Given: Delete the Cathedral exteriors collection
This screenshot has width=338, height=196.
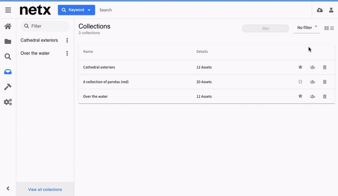Looking at the screenshot, I should click(324, 67).
